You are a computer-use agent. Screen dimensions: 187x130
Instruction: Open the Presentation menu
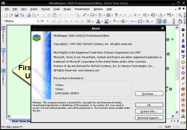coord(82,9)
